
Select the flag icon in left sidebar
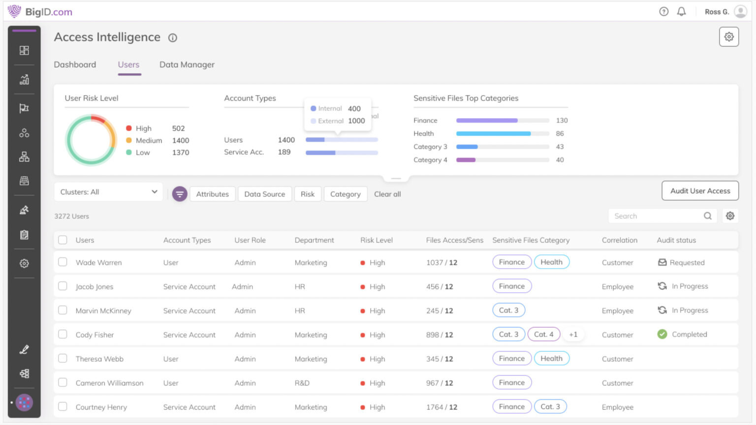coord(24,108)
